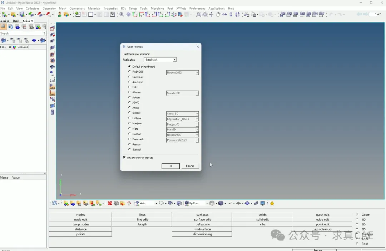Open the defeature panel
Viewport: 386px width, 251px height.
pyautogui.click(x=202, y=224)
